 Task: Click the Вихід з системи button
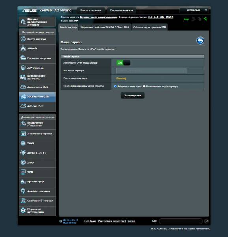click(x=91, y=10)
